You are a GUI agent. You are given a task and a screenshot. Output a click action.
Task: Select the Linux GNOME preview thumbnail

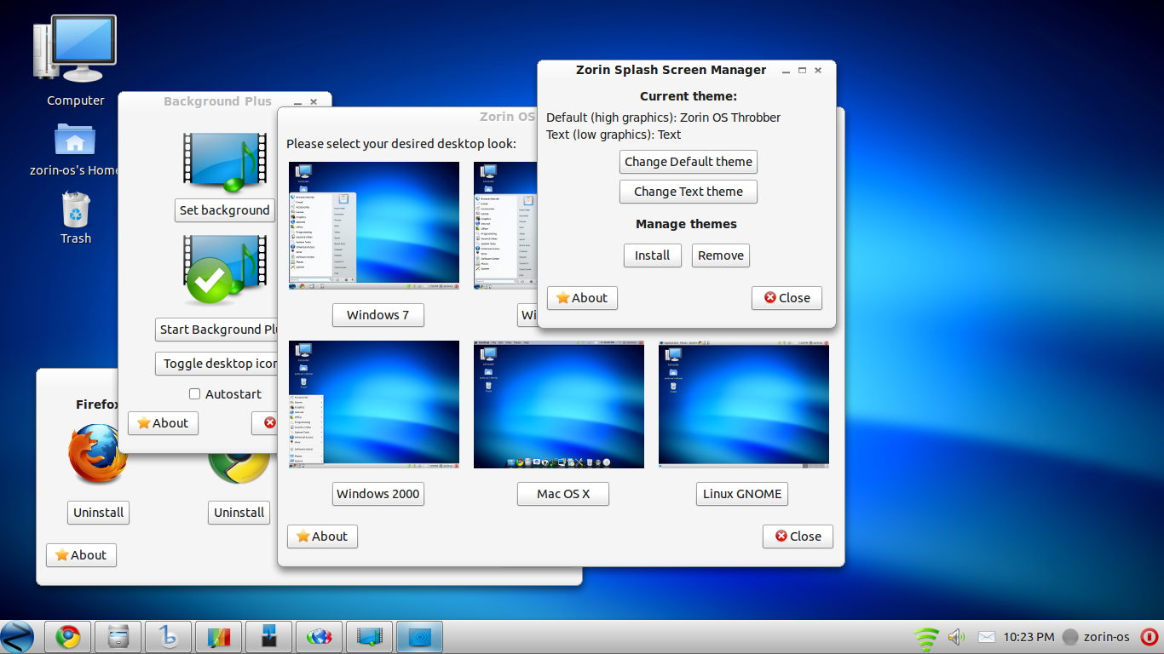tap(743, 404)
